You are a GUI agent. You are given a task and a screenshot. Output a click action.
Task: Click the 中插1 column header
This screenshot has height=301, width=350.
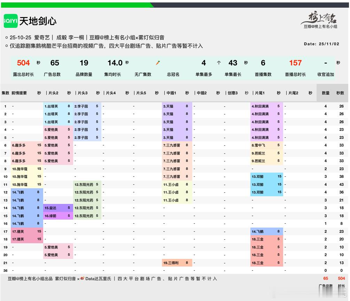point(171,93)
